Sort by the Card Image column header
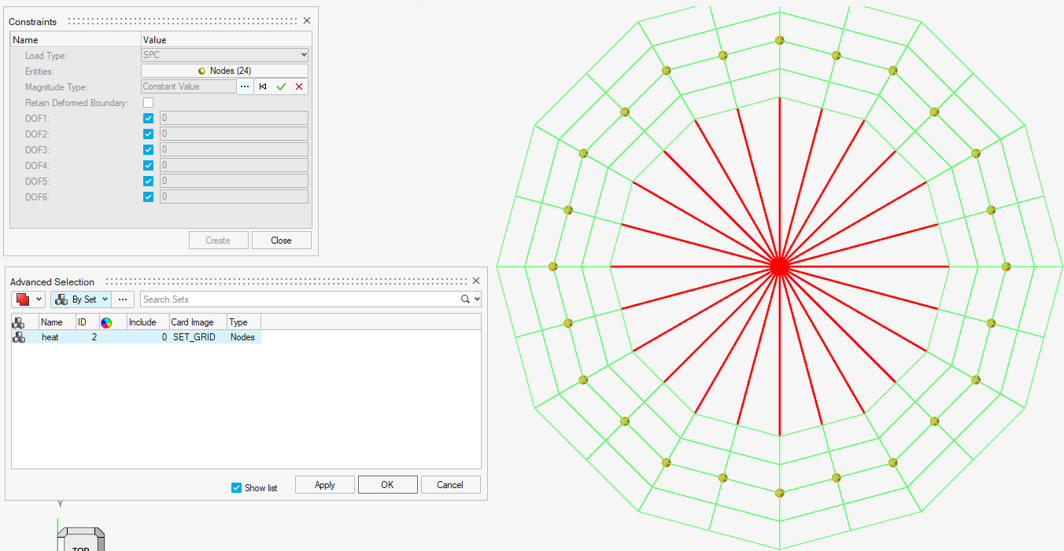Screen dimensions: 1064x551 click(192, 322)
